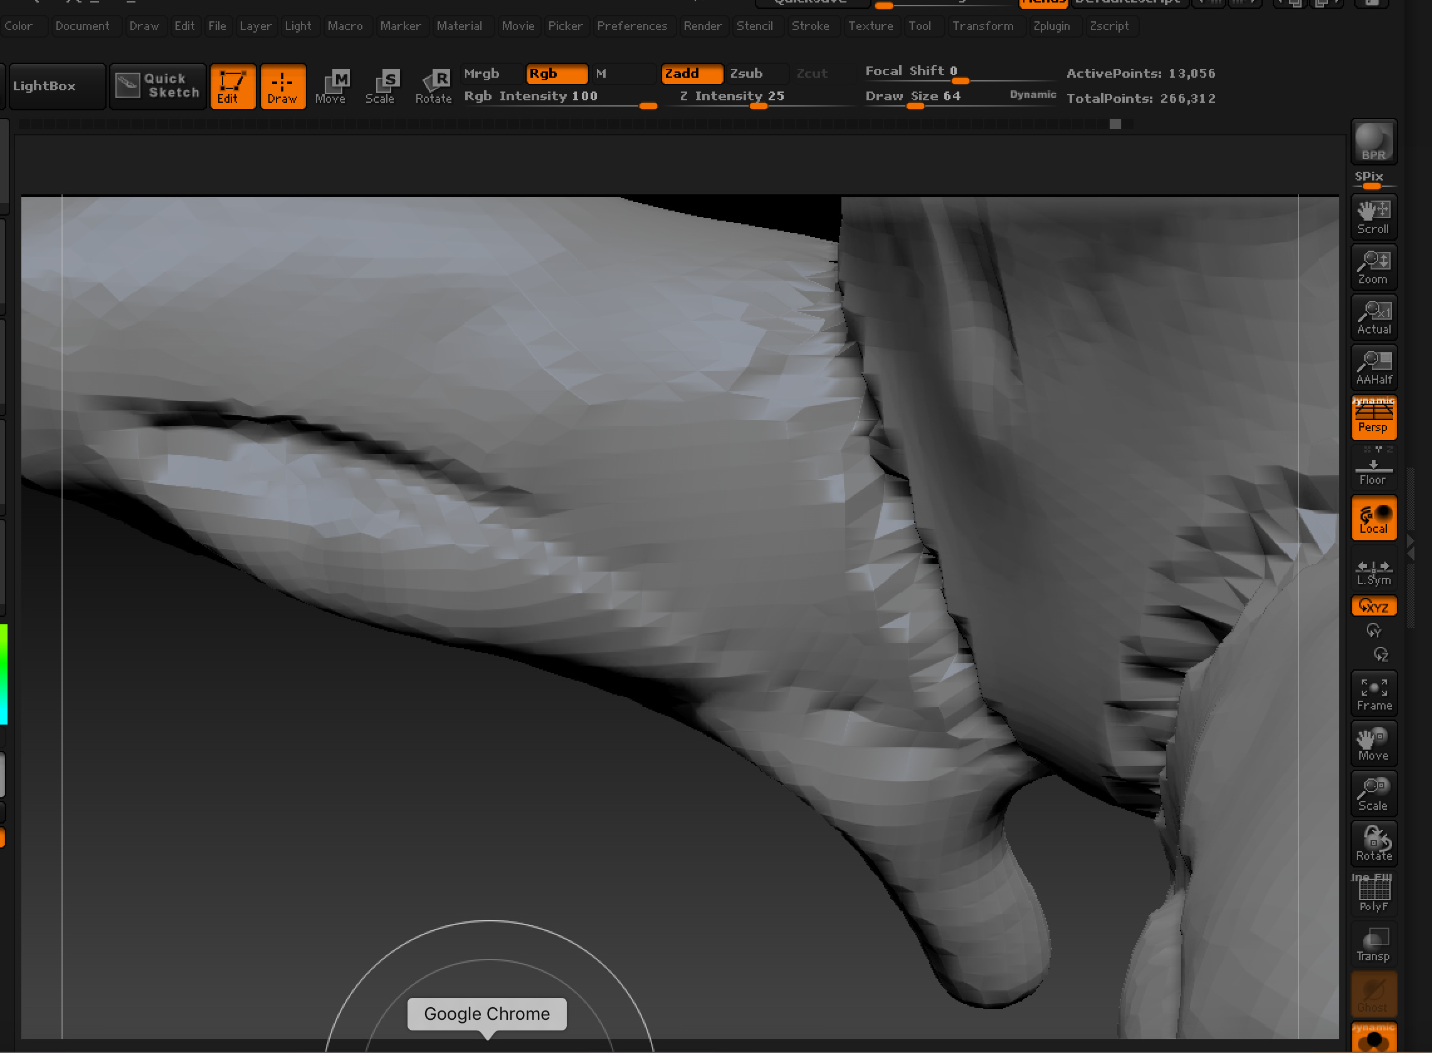Select the Scroll canvas icon
The width and height of the screenshot is (1432, 1053).
(x=1373, y=217)
